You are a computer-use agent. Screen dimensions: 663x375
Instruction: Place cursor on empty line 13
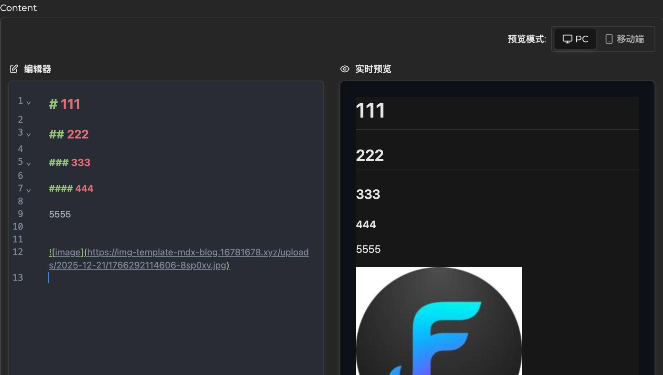pyautogui.click(x=138, y=278)
